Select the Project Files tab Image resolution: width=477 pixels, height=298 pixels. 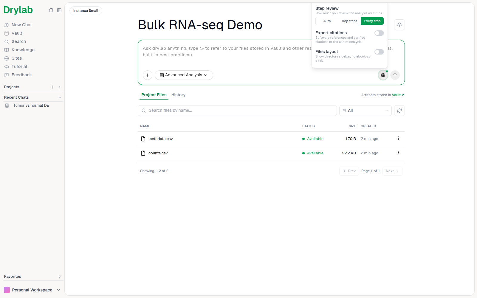point(154,95)
